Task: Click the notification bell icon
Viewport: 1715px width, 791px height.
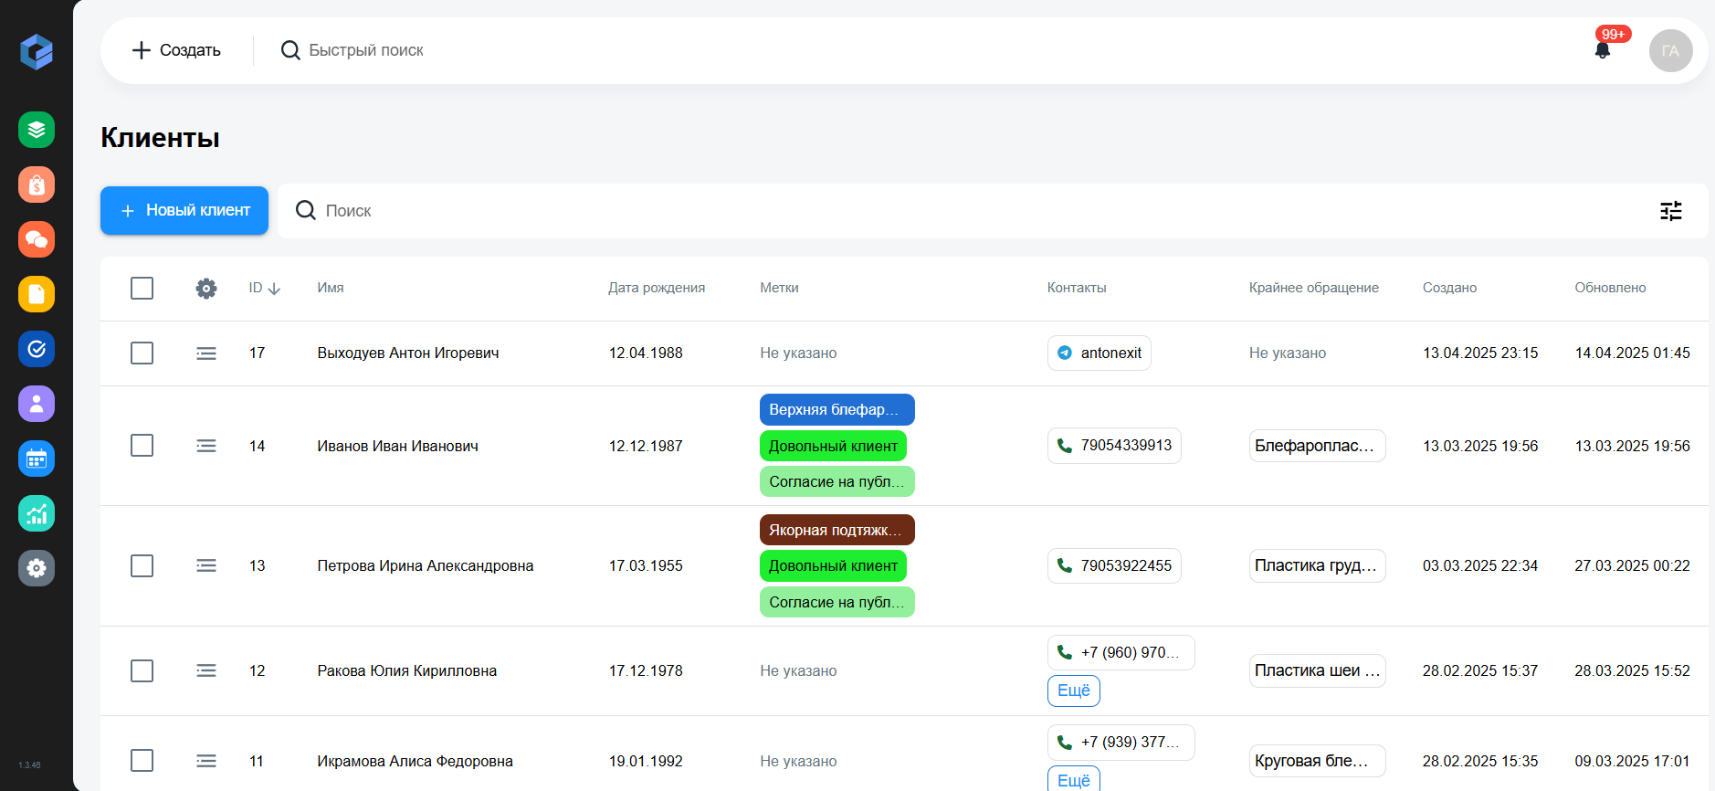Action: 1602,50
